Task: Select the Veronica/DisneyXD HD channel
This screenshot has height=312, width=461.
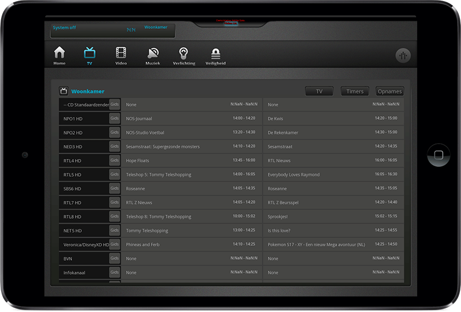Action: (84, 245)
